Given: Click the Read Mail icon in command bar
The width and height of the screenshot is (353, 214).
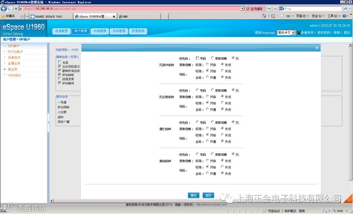Looking at the screenshot, I should (282, 16).
